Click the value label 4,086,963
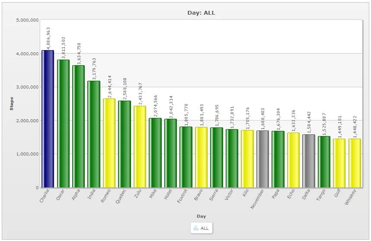Image resolution: width=371 pixels, height=241 pixels. (x=48, y=38)
